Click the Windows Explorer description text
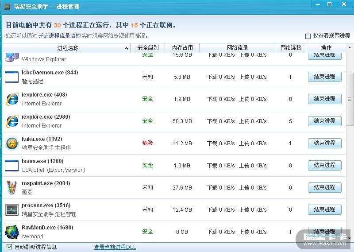The height and width of the screenshot is (252, 354). pos(44,59)
